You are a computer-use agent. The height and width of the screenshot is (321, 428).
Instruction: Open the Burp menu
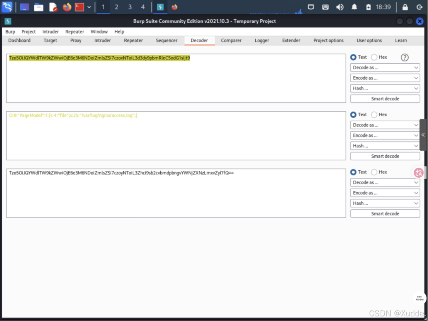[10, 32]
